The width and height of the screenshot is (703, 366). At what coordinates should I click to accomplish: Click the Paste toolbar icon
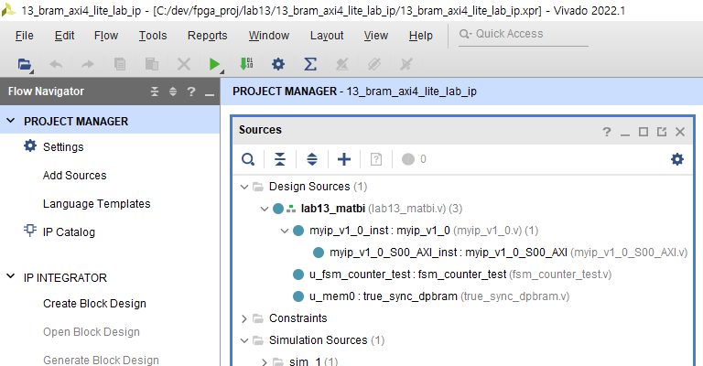(x=152, y=65)
